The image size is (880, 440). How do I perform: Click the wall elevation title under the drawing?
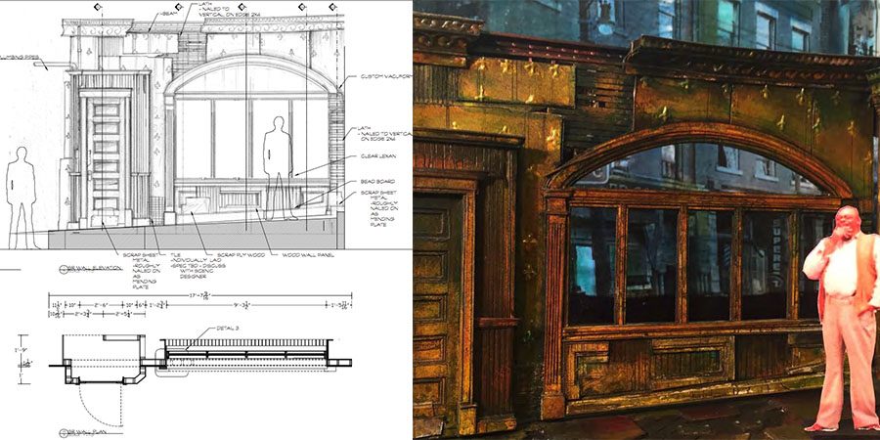pos(92,268)
